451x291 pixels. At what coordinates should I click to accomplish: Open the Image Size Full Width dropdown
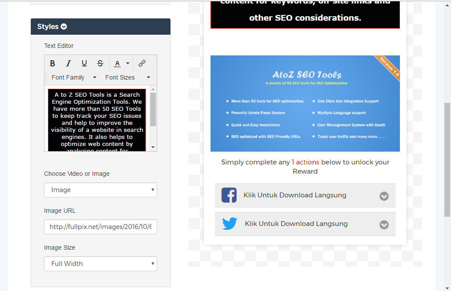101,264
